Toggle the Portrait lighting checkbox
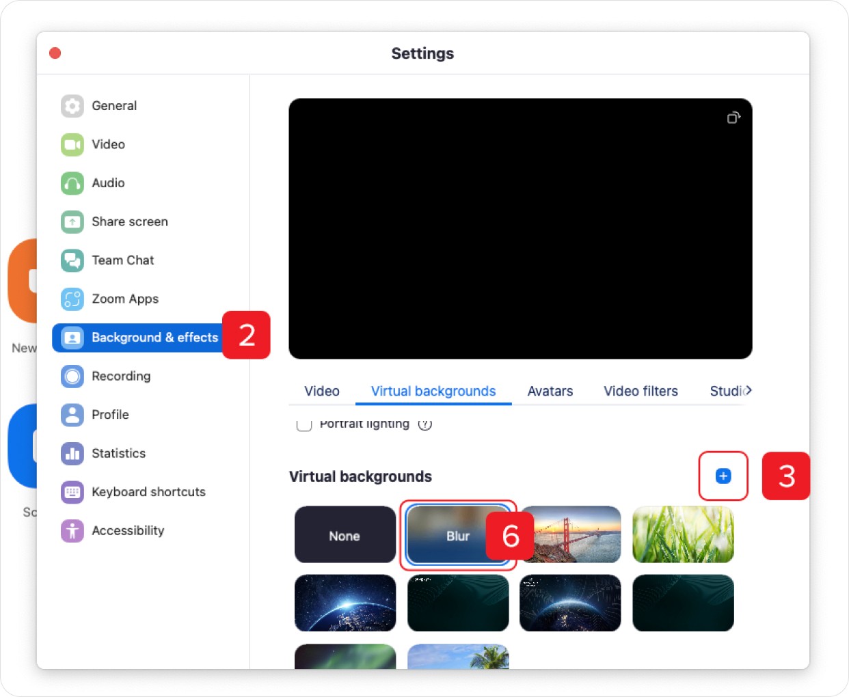Image resolution: width=849 pixels, height=697 pixels. [x=304, y=424]
